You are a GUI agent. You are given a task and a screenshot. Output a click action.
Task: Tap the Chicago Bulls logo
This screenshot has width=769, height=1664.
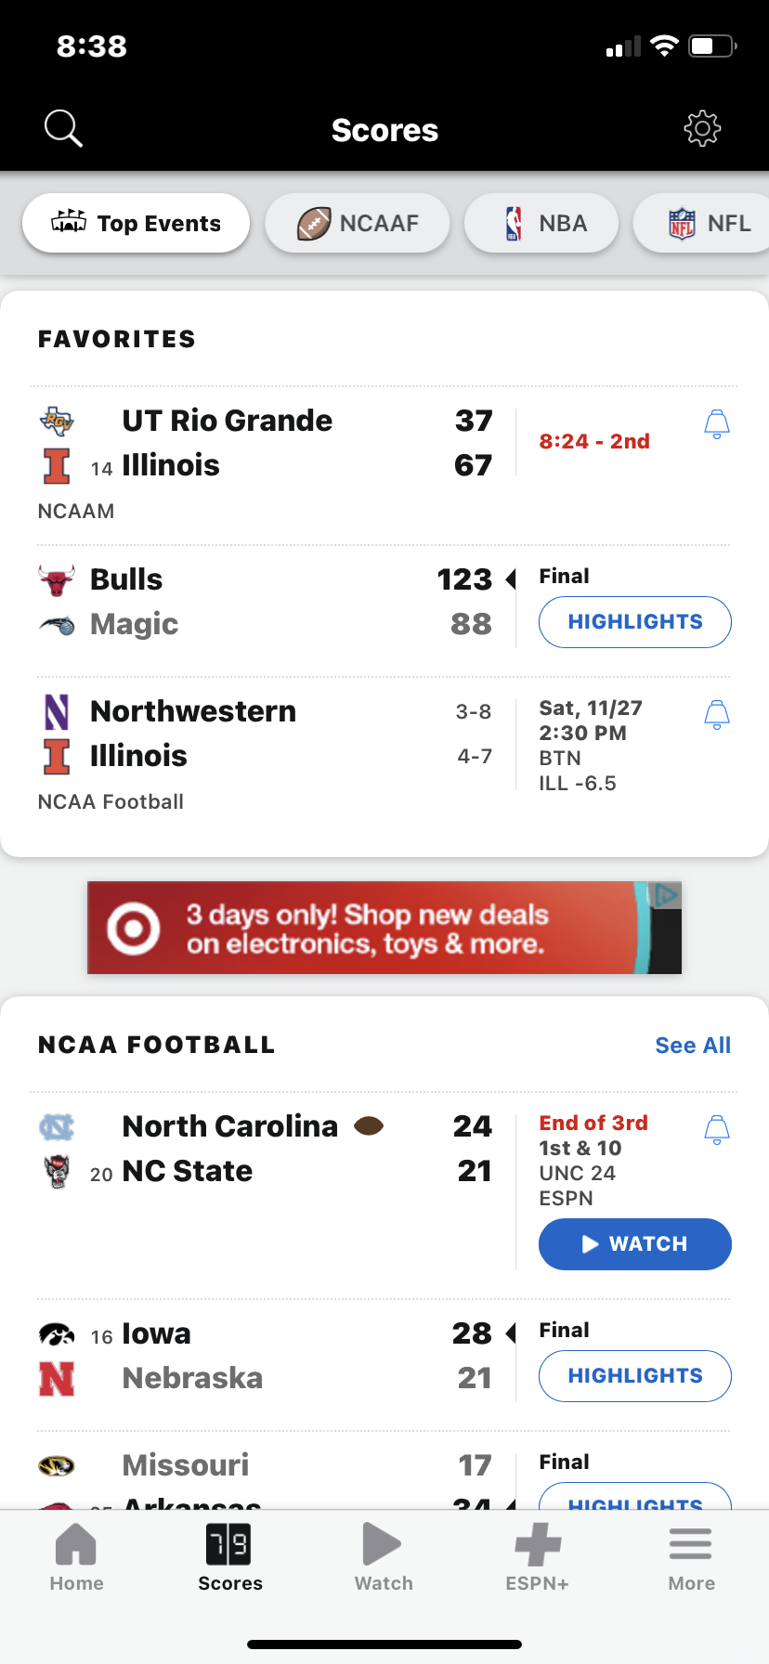pos(57,580)
